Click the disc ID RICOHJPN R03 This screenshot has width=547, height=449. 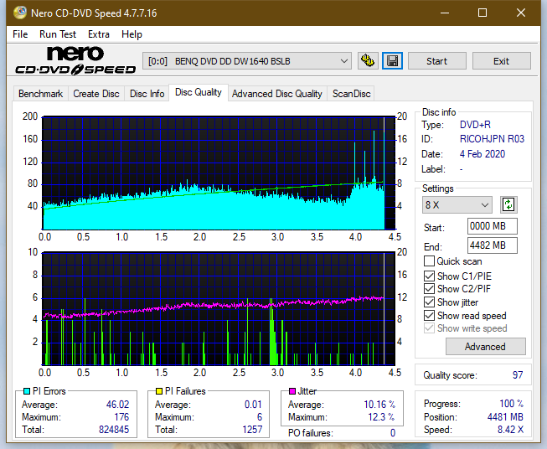point(492,139)
